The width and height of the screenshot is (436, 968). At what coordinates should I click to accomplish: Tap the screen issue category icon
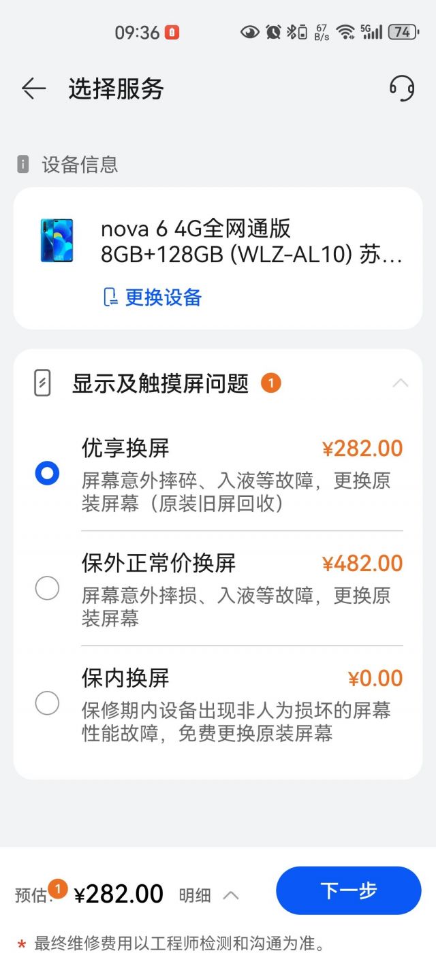click(42, 383)
